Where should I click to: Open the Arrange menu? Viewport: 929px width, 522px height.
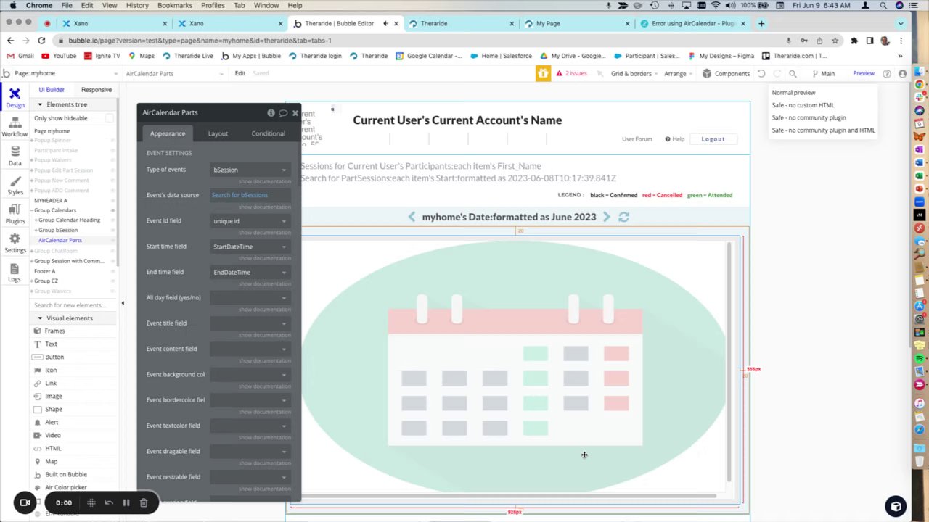[677, 73]
